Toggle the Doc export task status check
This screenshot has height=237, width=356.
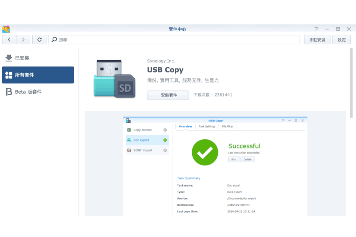pos(165,140)
